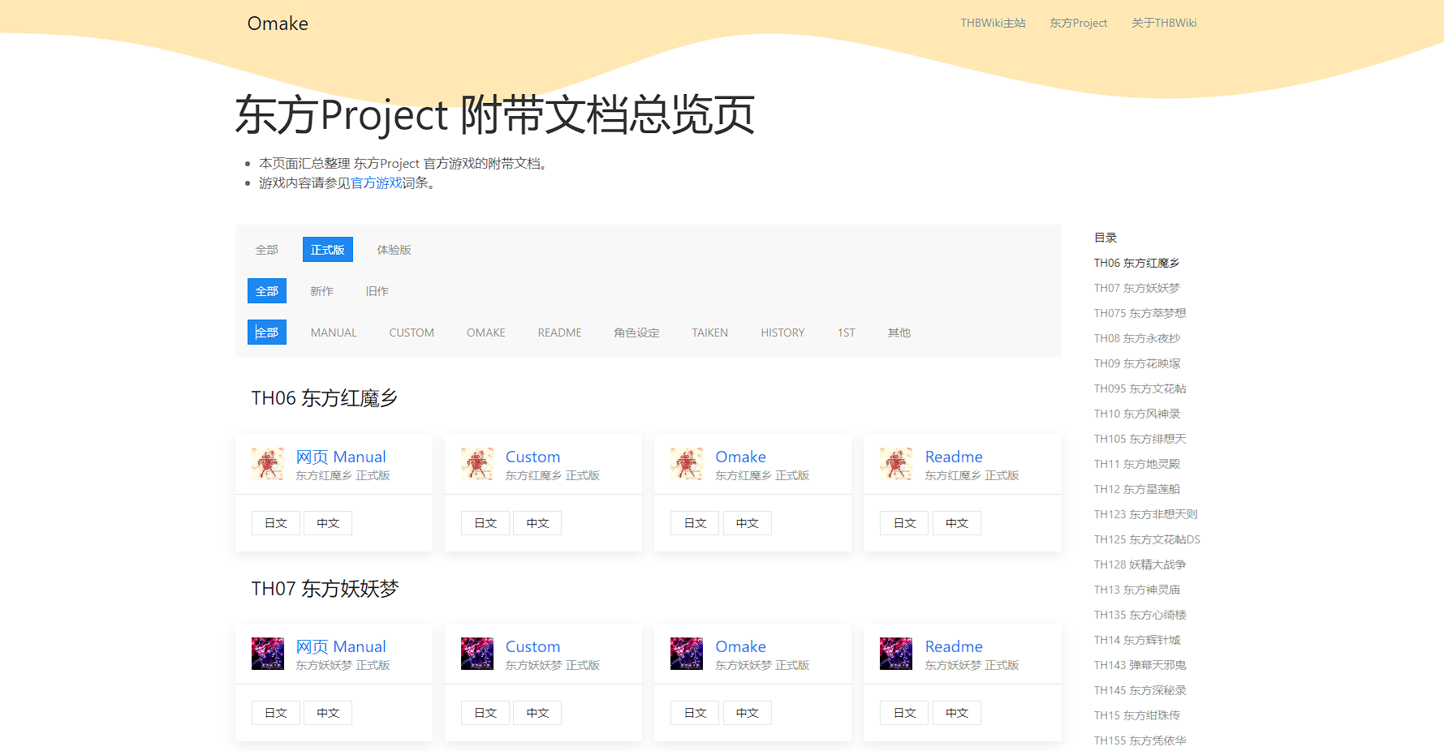Follow the 官方游戏 link in the intro
The image size is (1444, 751).
coord(376,183)
